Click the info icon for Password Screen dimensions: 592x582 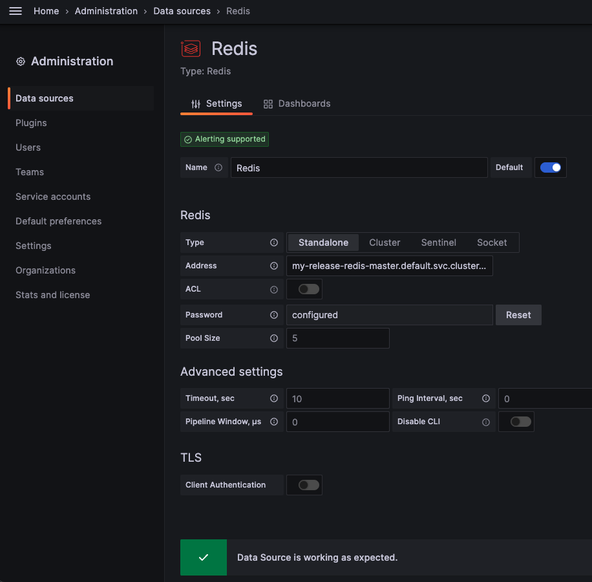click(x=274, y=315)
